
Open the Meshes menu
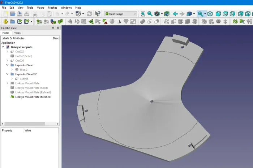coord(52,8)
